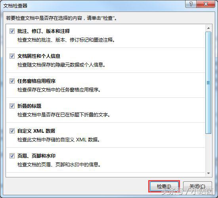
Task: Toggle 页眉、页脚和水印 checkbox
Action: [x=12, y=156]
